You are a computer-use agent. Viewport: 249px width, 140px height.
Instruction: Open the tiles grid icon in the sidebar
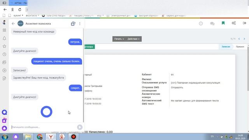4,30
